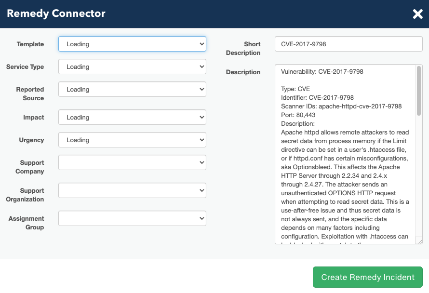Open the Template dropdown
The width and height of the screenshot is (429, 293).
[132, 44]
